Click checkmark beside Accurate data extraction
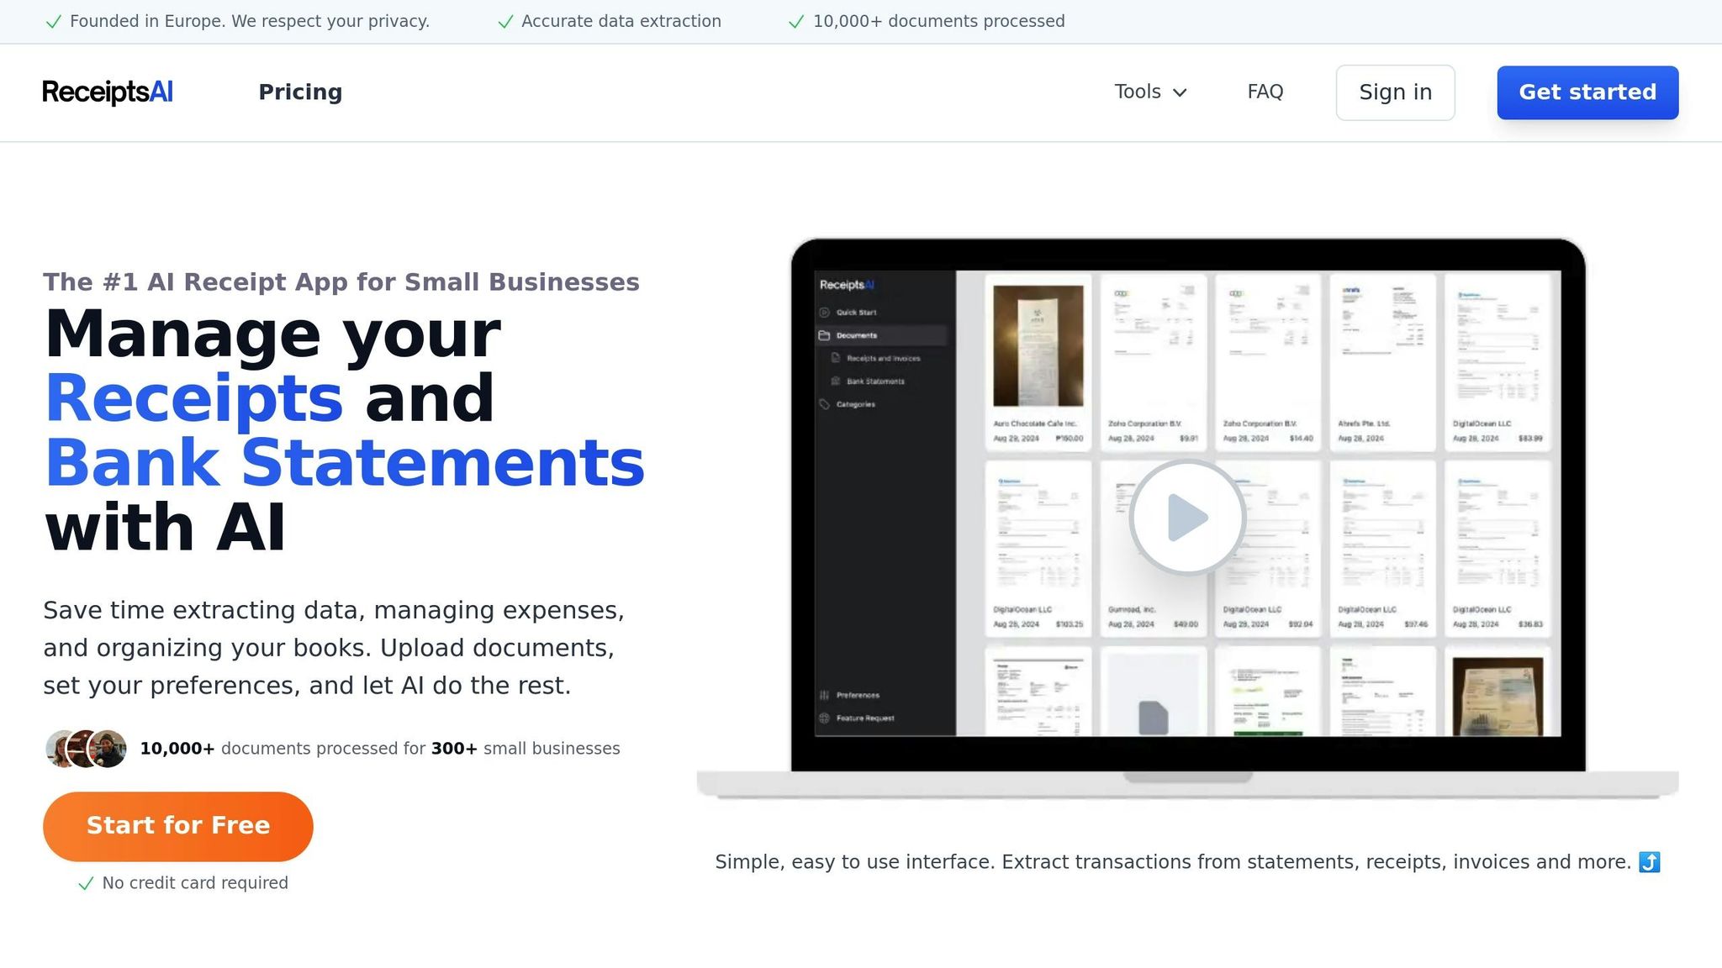 (x=505, y=22)
